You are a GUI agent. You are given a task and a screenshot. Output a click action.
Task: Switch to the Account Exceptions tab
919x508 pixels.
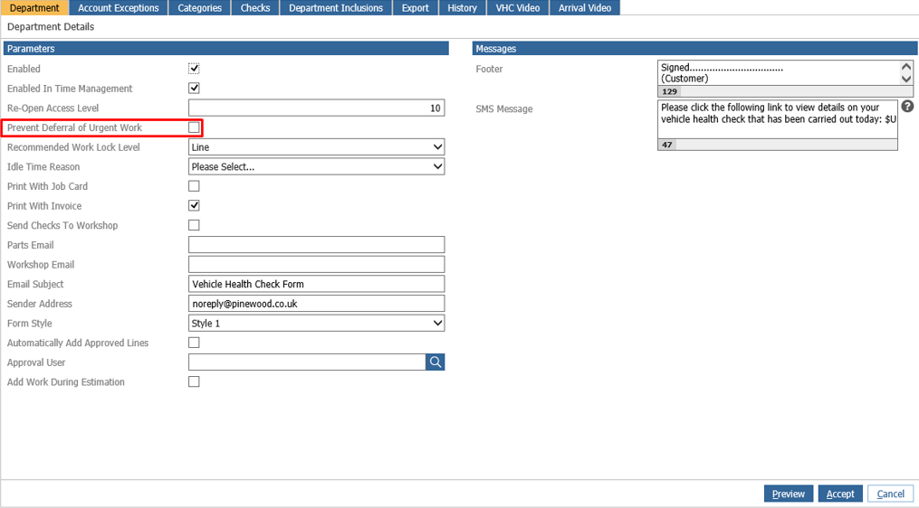pyautogui.click(x=119, y=8)
